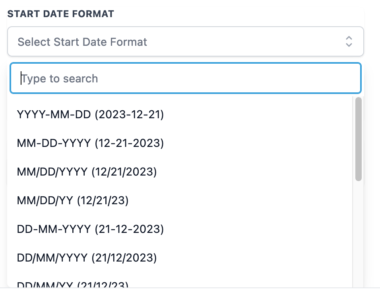Pick the format with example 12/21/23
Image resolution: width=380 pixels, height=293 pixels.
pyautogui.click(x=73, y=201)
